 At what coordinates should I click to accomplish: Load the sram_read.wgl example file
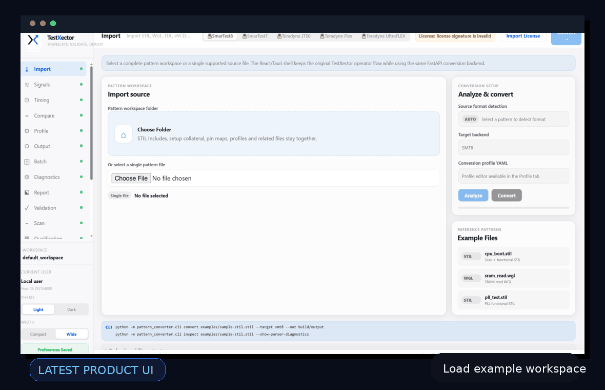(513, 279)
